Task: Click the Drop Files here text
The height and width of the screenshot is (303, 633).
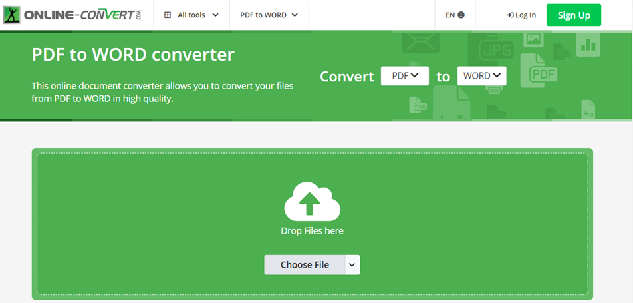Action: point(312,231)
